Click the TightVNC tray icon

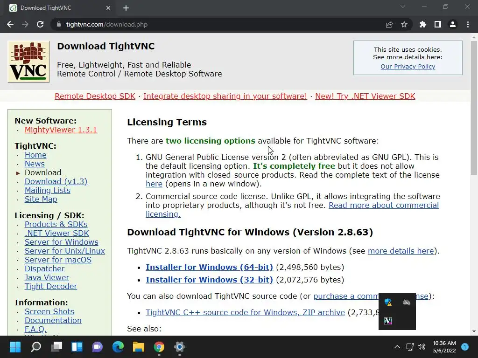pos(388,321)
